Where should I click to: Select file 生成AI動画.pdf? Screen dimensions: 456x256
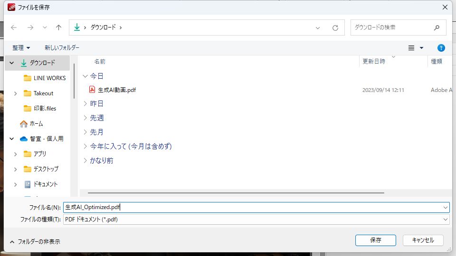pyautogui.click(x=117, y=90)
